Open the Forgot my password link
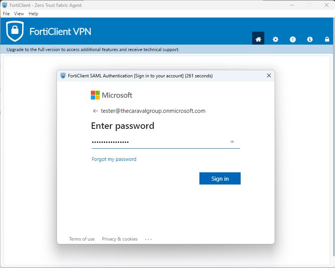 coord(114,159)
